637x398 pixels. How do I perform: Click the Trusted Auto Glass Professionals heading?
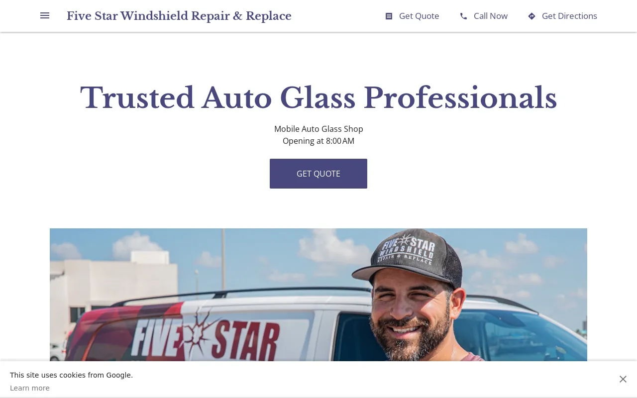click(318, 98)
